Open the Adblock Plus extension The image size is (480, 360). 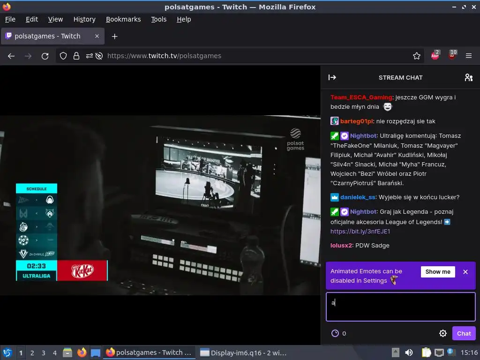click(435, 55)
